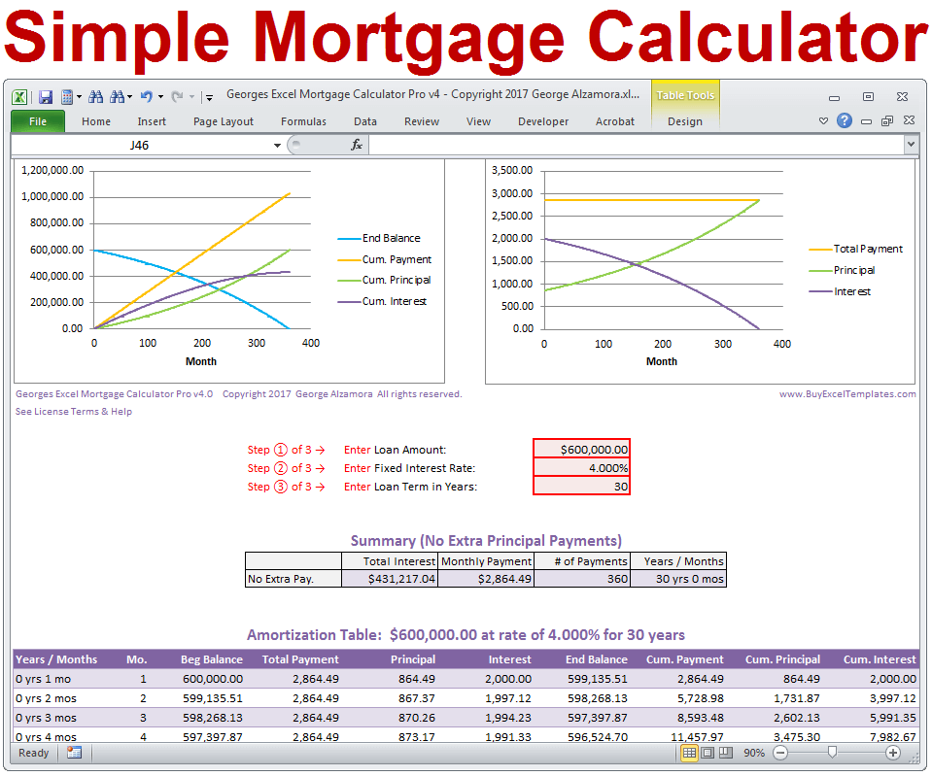Click the Undo icon
Screen dimensions: 932x776
(x=147, y=97)
